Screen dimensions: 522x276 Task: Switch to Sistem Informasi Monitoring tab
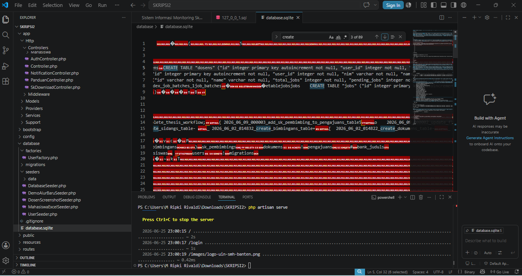pyautogui.click(x=172, y=18)
